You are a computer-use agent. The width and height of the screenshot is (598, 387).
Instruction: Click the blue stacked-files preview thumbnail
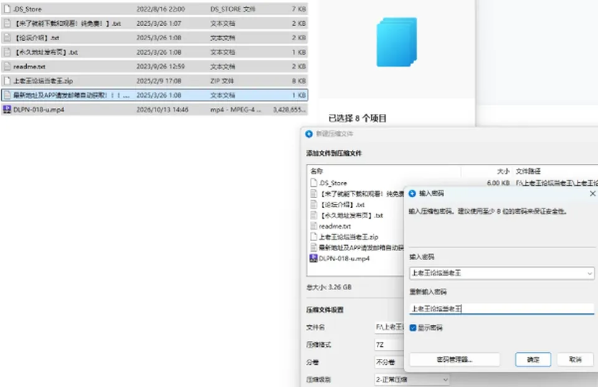click(397, 42)
